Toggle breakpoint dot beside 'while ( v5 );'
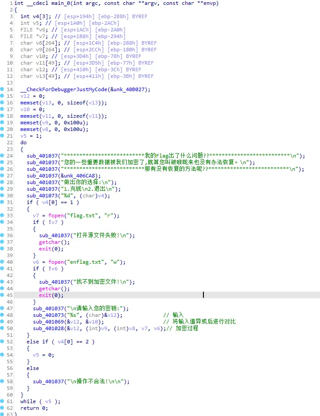This screenshot has width=320, height=416. click(2, 401)
